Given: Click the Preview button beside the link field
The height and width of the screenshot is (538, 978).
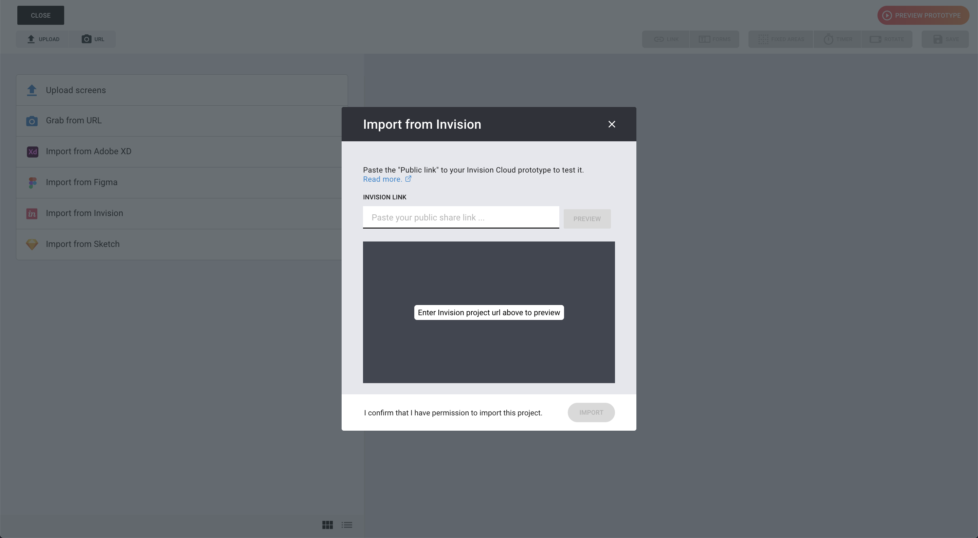Looking at the screenshot, I should 587,219.
